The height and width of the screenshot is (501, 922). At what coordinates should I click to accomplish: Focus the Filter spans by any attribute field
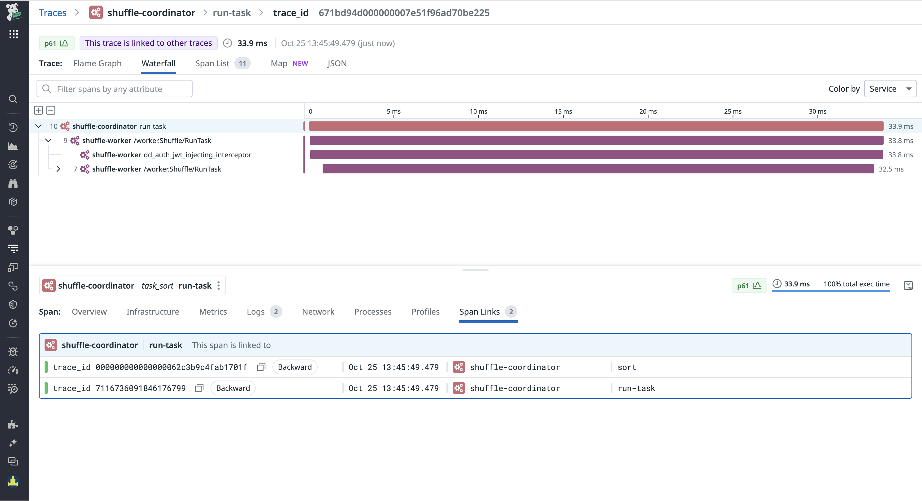(115, 89)
